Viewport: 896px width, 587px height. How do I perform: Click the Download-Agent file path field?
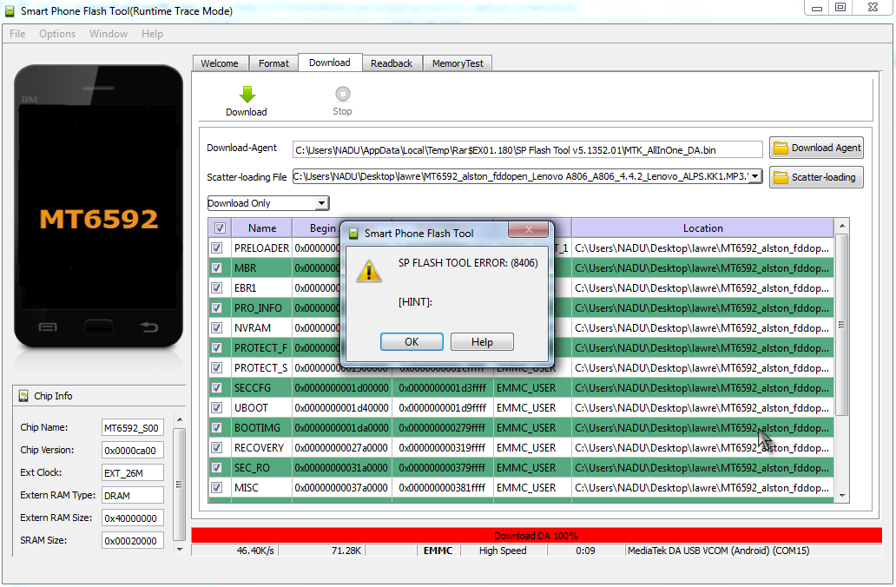(527, 149)
